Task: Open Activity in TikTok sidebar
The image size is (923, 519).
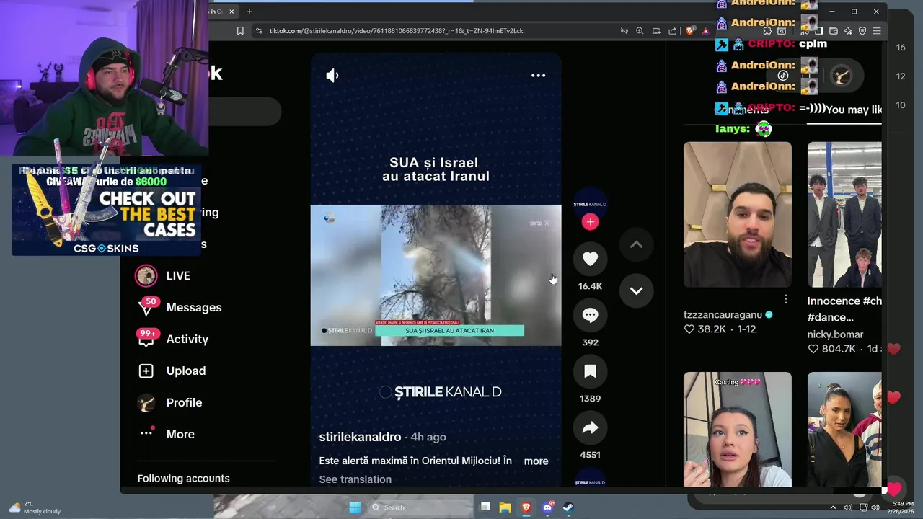Action: pyautogui.click(x=187, y=339)
